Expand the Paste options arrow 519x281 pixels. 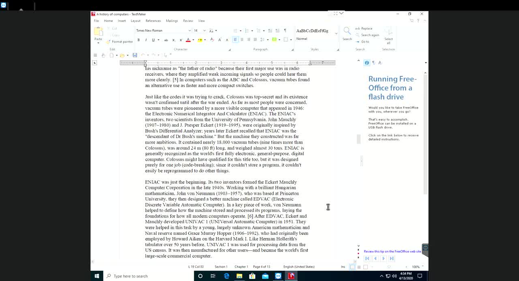pyautogui.click(x=98, y=43)
